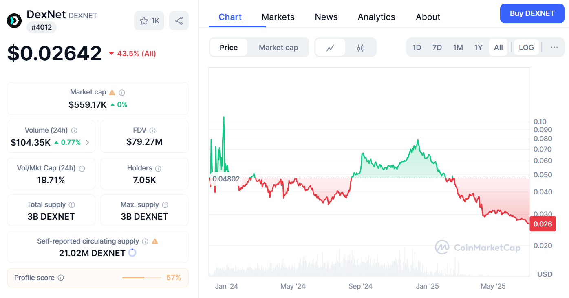Click the market cap warning triangle icon
Screen dimensions: 569x298
click(112, 92)
